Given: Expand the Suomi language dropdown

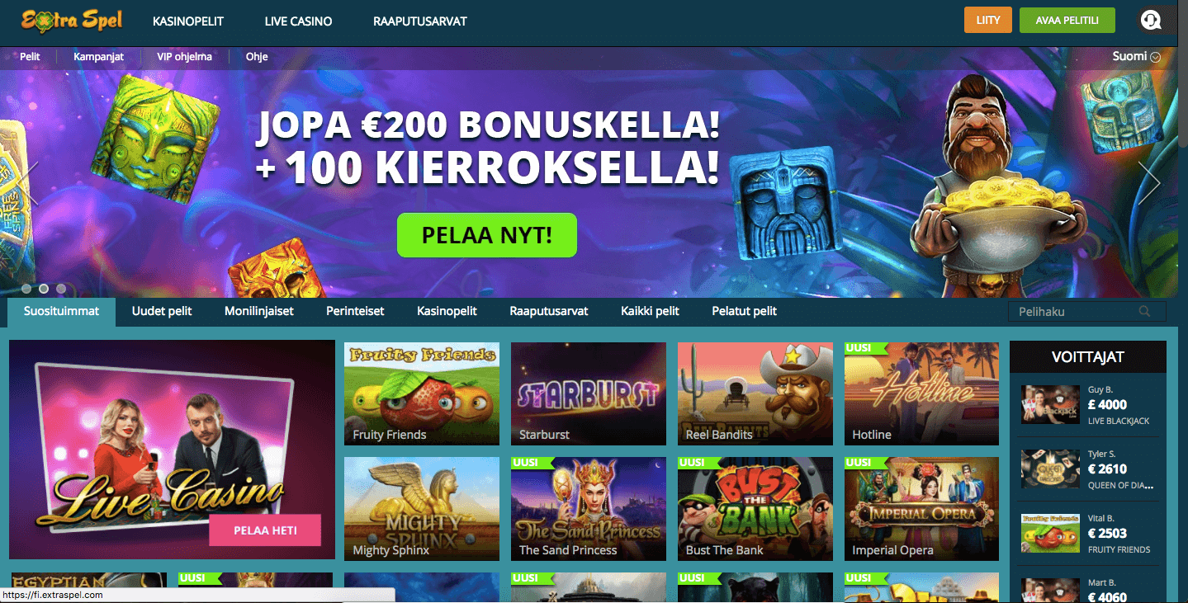Looking at the screenshot, I should [1137, 56].
